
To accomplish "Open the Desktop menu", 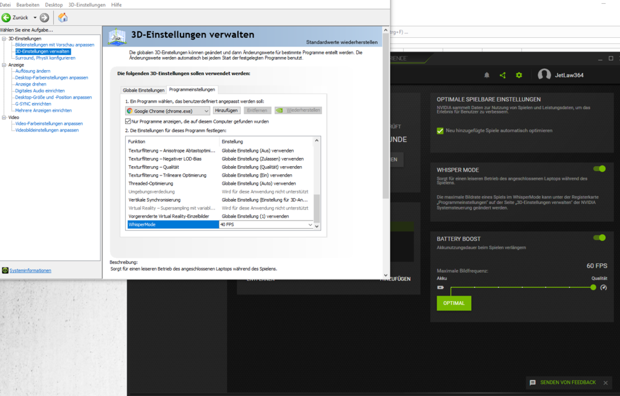I will (53, 4).
